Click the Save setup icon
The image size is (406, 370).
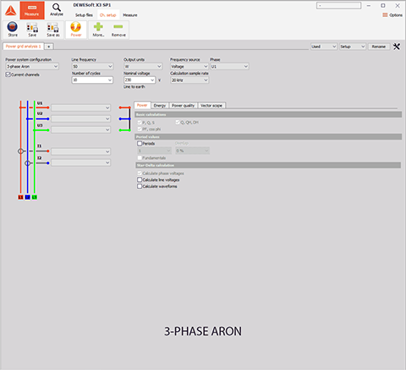tap(32, 27)
